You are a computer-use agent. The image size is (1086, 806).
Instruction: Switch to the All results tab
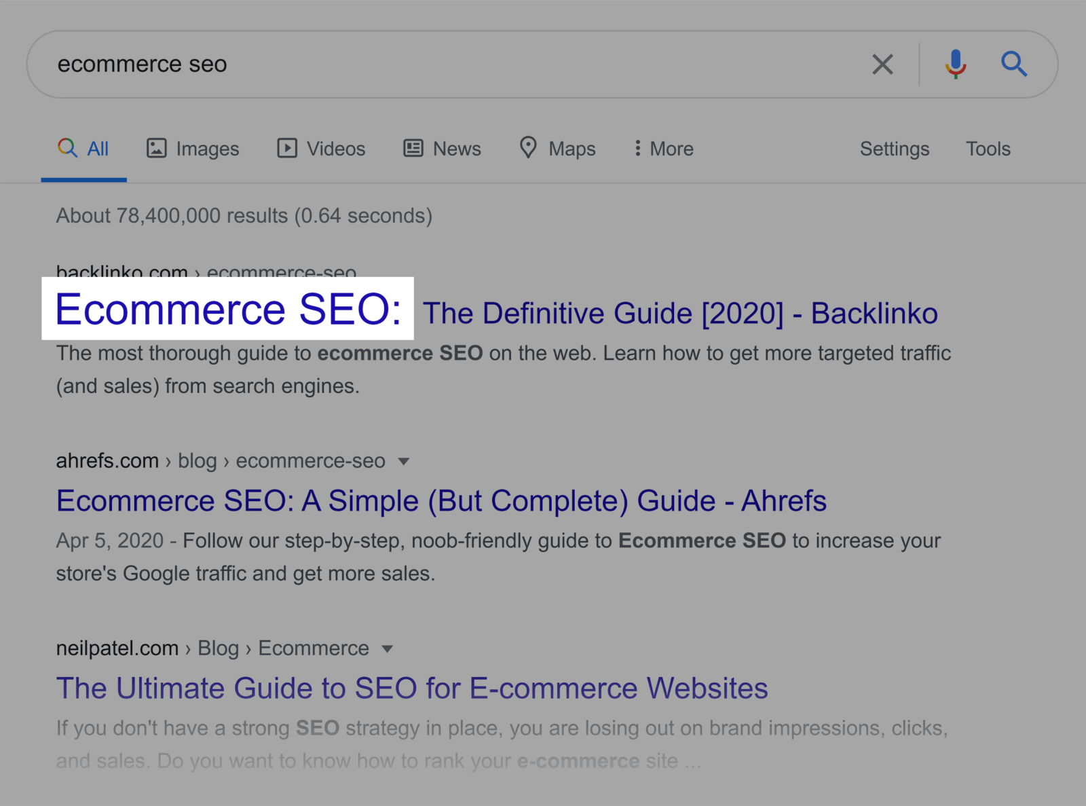[83, 148]
